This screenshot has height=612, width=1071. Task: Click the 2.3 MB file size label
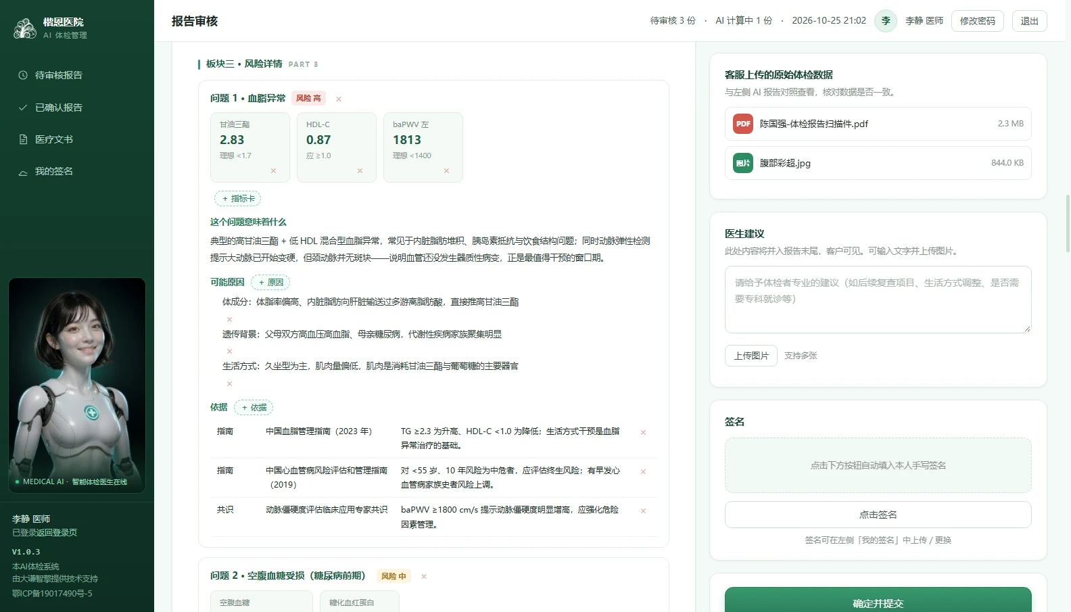(1011, 124)
